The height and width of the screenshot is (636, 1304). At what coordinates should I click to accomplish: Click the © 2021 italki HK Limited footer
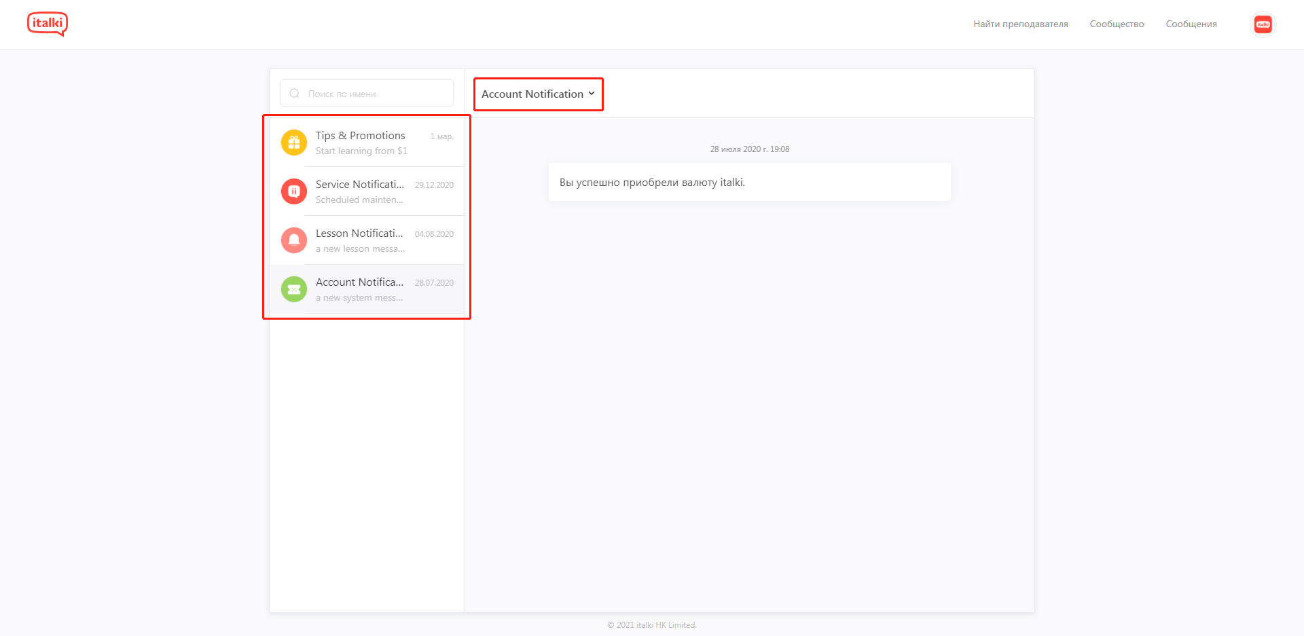(x=652, y=625)
